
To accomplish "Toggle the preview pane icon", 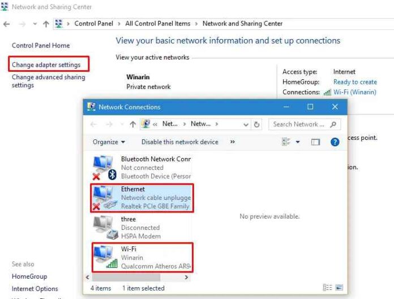I will coord(315,142).
